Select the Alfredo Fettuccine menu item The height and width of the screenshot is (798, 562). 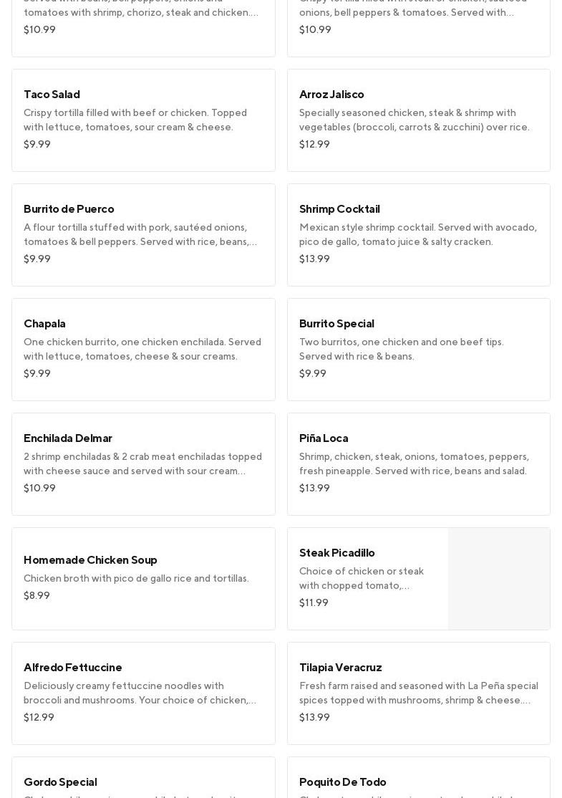point(143,693)
